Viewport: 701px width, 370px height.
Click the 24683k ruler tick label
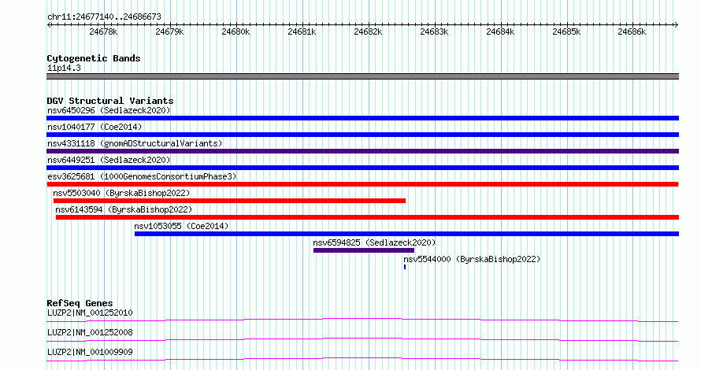(x=434, y=31)
